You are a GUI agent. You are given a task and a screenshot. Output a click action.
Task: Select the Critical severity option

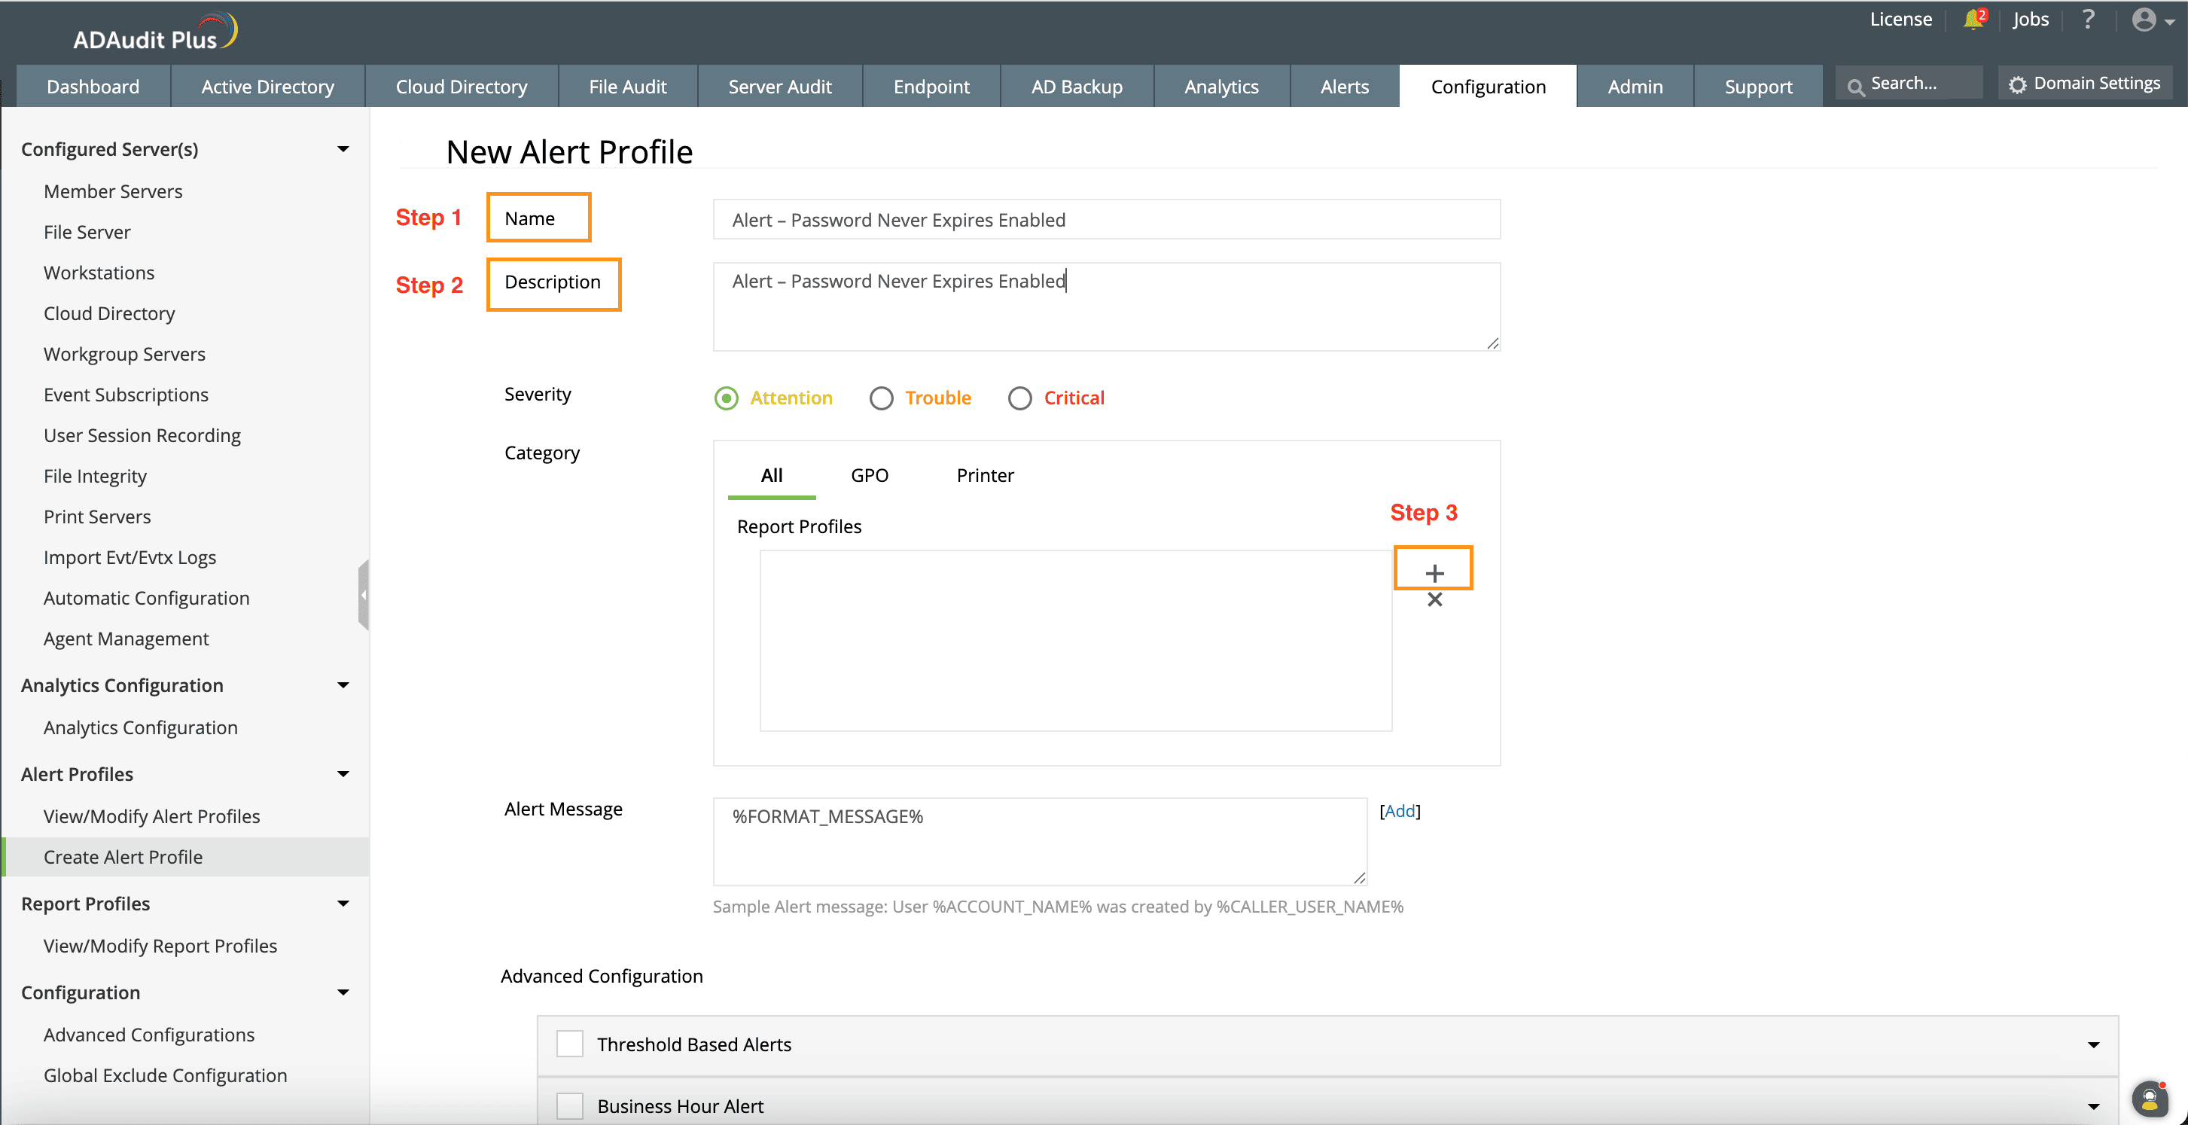[x=1019, y=398]
